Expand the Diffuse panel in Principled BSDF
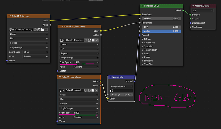Screen dimensions: 221x129 point(142,39)
